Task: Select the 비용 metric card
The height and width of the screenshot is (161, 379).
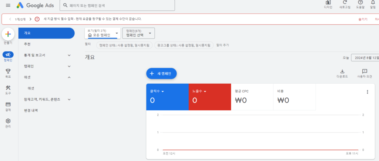Action: coord(294,97)
